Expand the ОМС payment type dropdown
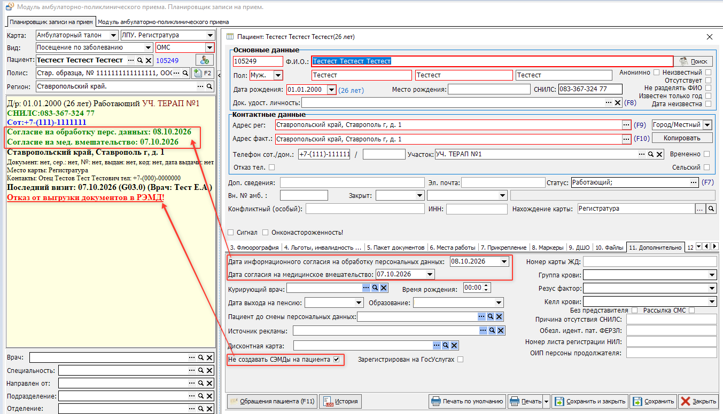Viewport: 723px width, 414px height. 209,47
